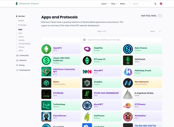The width and height of the screenshot is (174, 127).
Task: Jump to Other category in sidebar
Action: (21, 51)
